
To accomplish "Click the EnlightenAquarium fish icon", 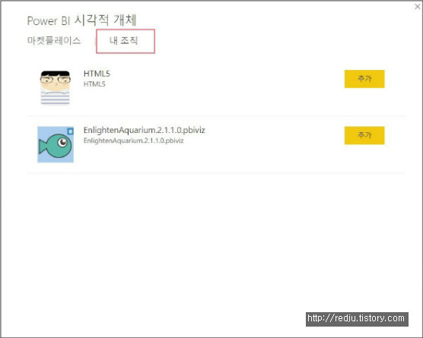I will [x=56, y=144].
